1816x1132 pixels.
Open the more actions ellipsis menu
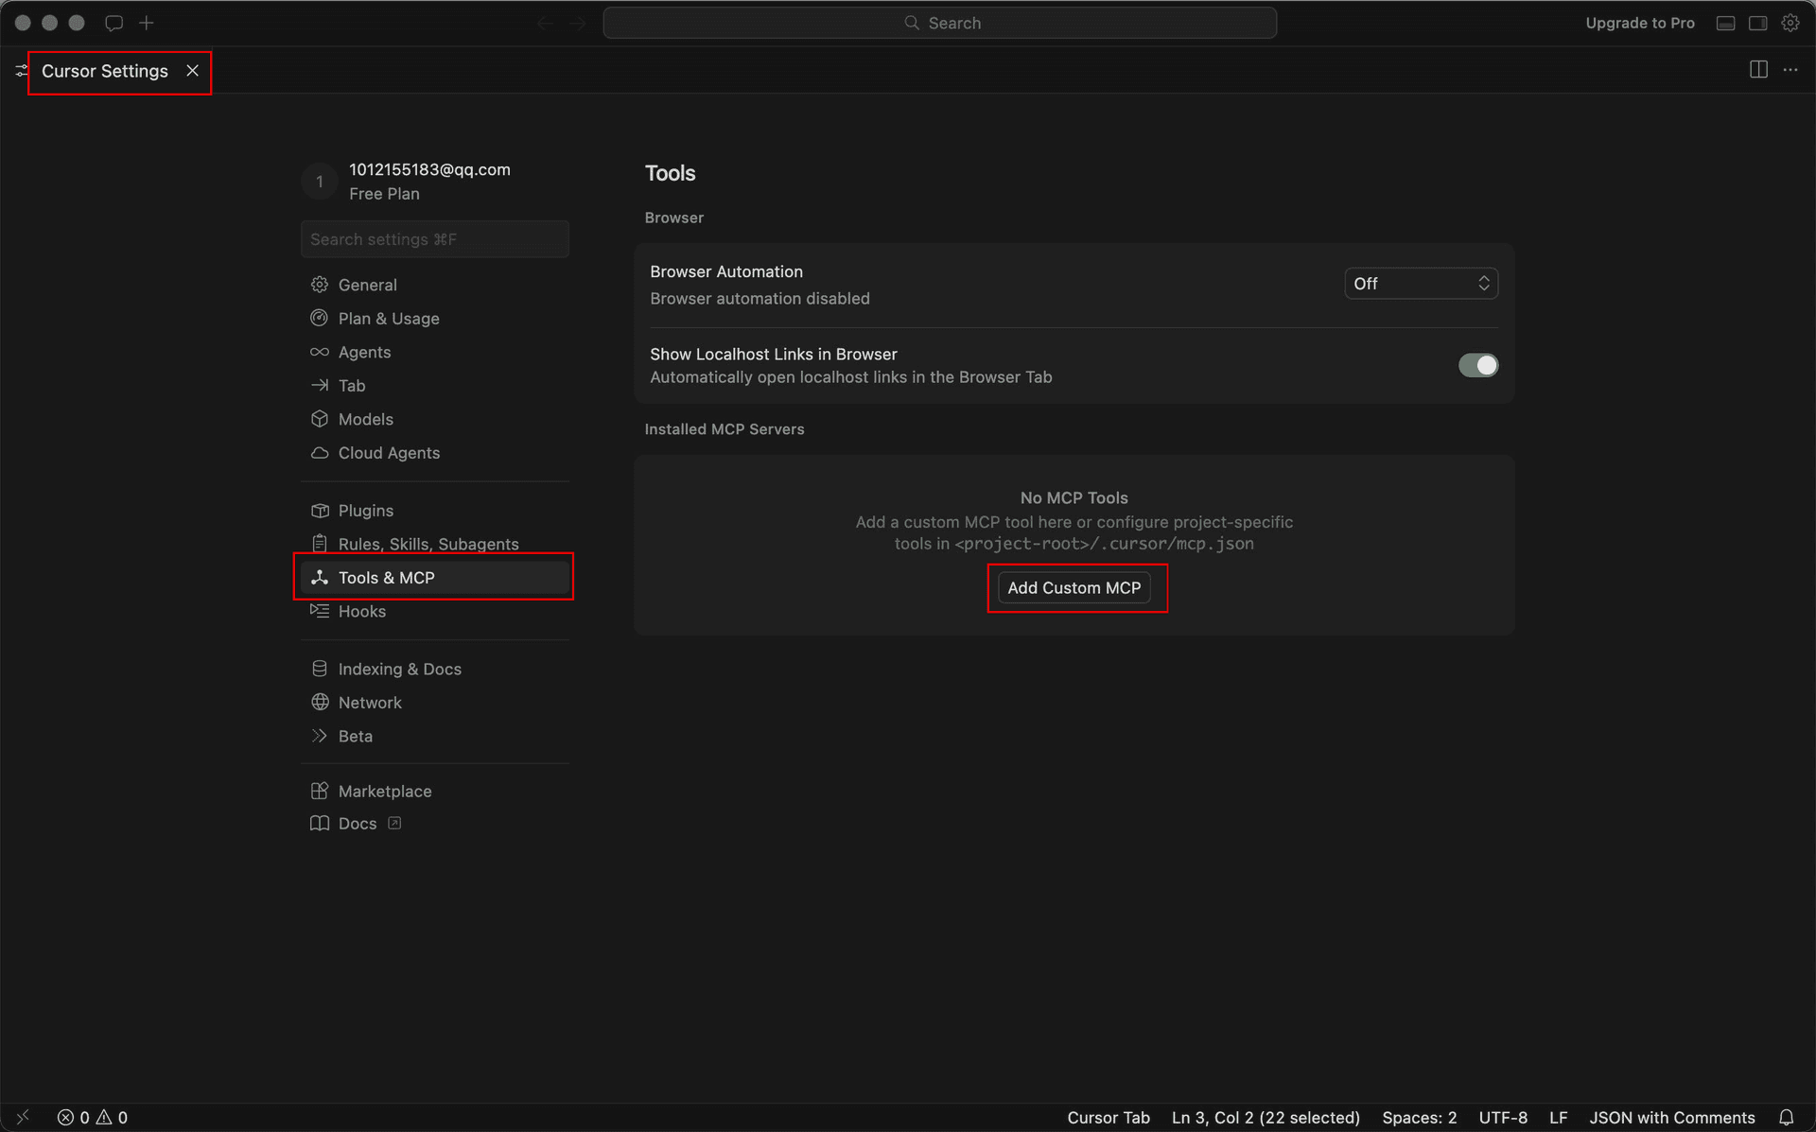[x=1790, y=70]
